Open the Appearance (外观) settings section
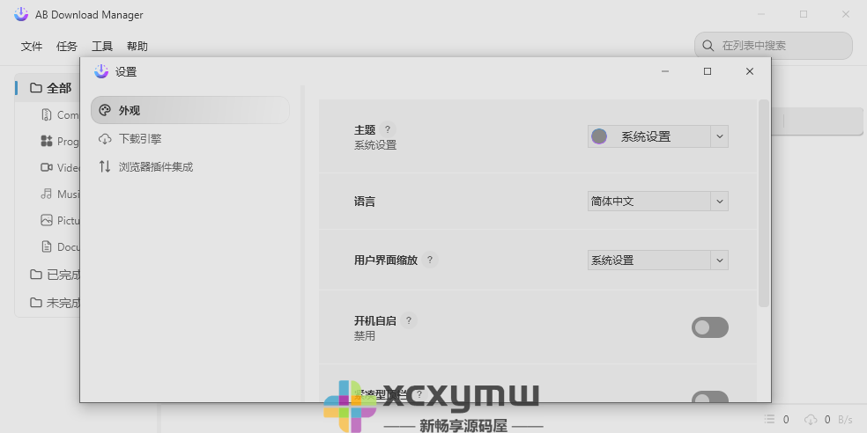Viewport: 867px width, 433px height. [190, 110]
